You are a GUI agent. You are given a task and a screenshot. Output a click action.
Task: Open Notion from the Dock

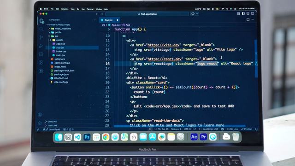(x=68, y=137)
